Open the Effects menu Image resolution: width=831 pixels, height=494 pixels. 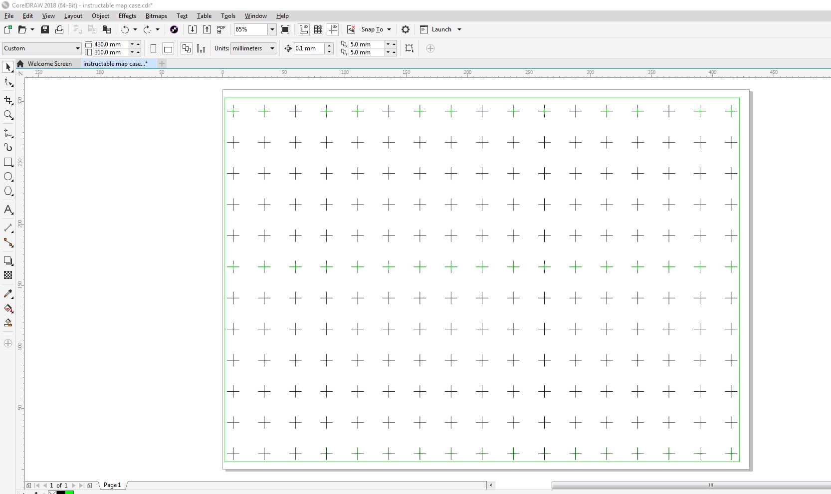click(x=127, y=16)
